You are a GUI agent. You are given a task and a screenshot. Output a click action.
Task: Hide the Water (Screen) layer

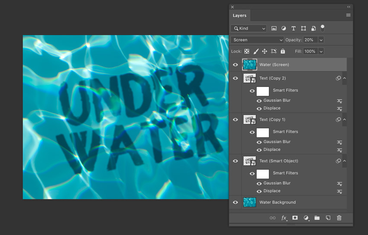pos(236,65)
